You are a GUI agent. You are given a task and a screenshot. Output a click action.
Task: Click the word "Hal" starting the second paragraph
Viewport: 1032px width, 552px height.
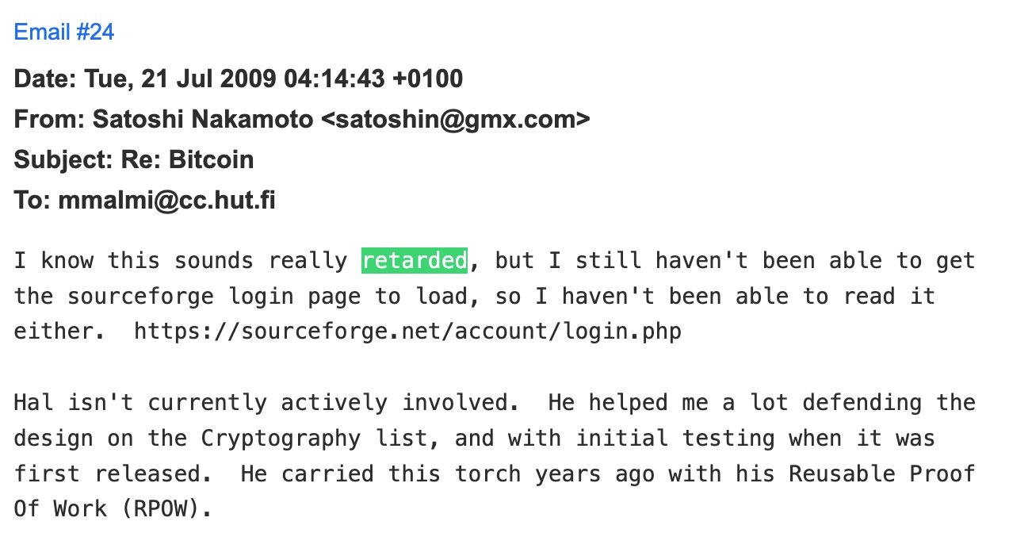click(x=33, y=403)
